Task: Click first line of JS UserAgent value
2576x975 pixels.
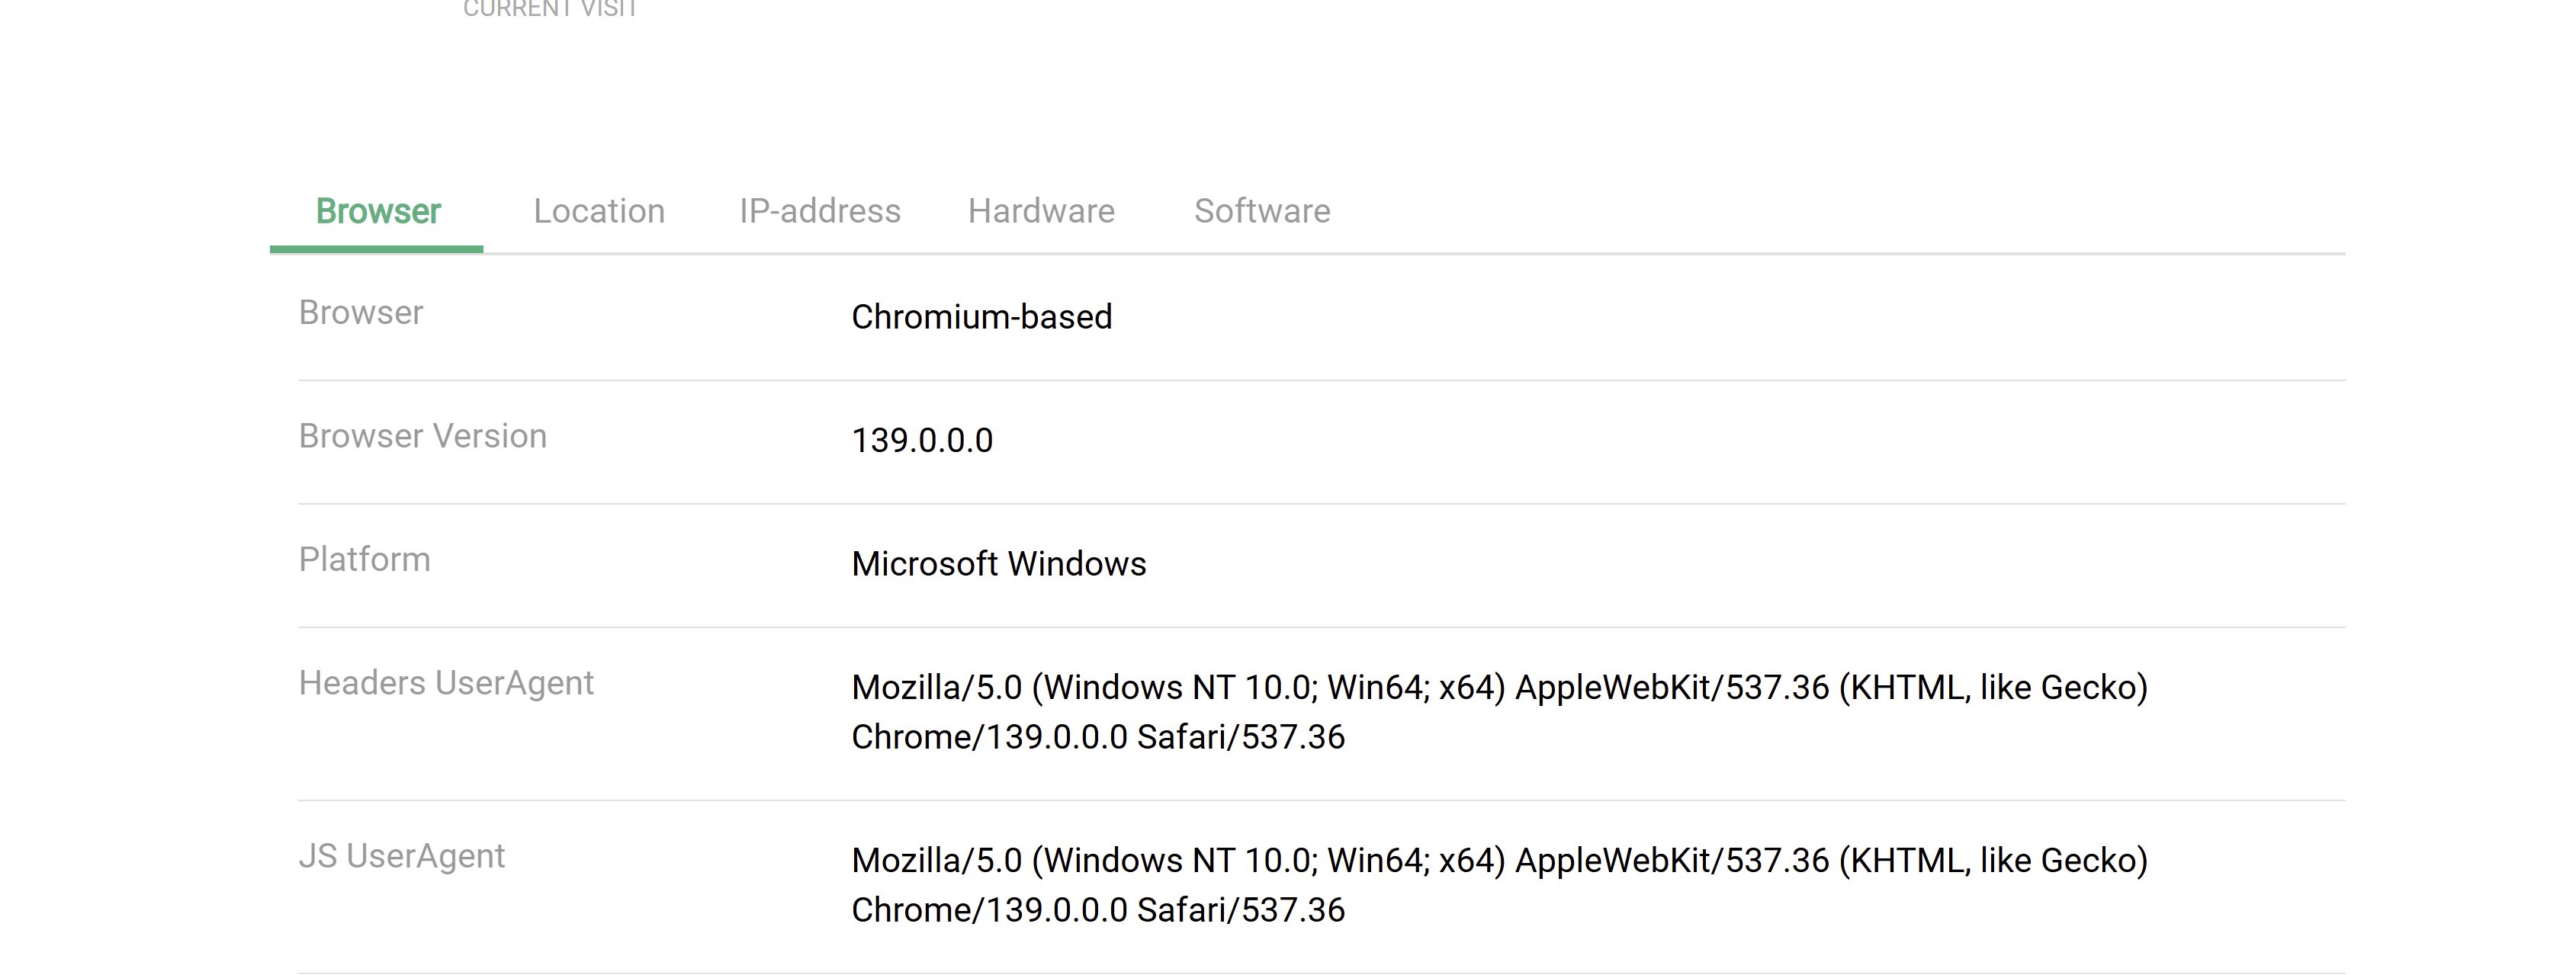Action: pos(1499,861)
